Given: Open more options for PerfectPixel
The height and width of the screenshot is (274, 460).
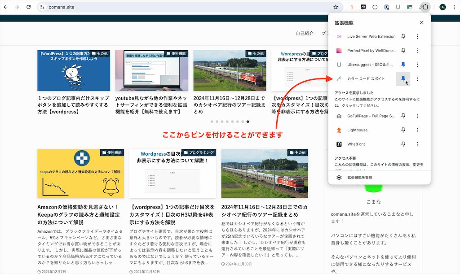Looking at the screenshot, I should (x=417, y=50).
